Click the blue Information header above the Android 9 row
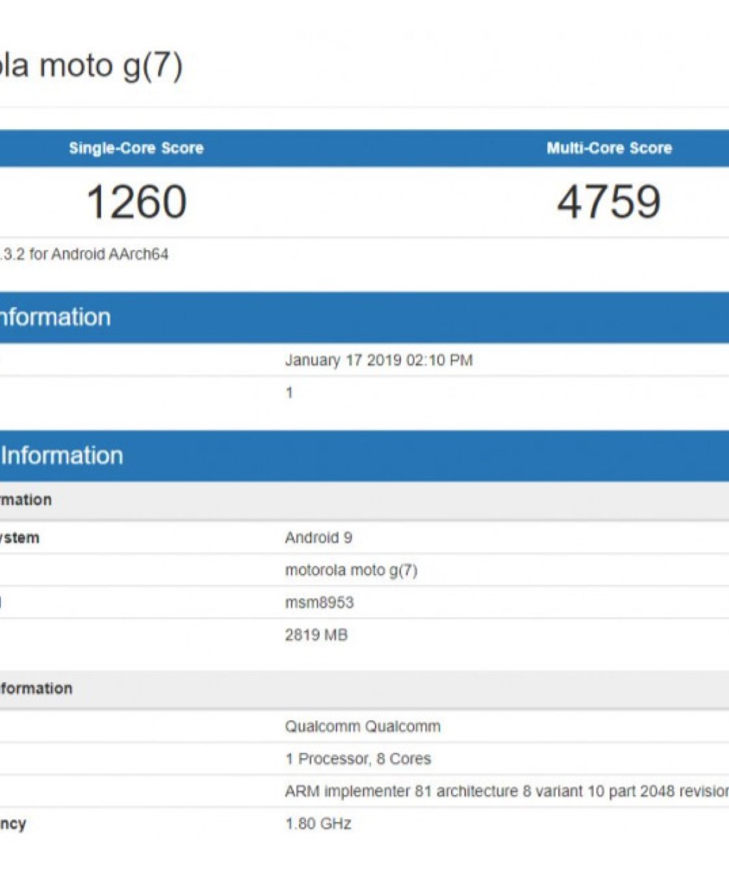 [x=62, y=456]
